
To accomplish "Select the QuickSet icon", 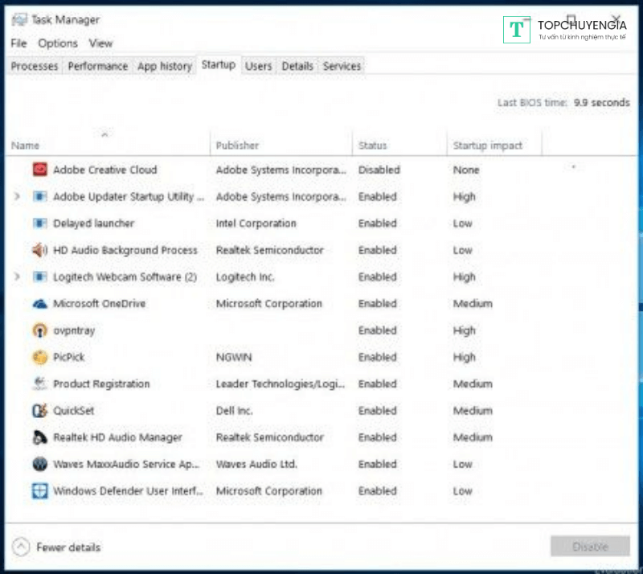I will point(40,411).
